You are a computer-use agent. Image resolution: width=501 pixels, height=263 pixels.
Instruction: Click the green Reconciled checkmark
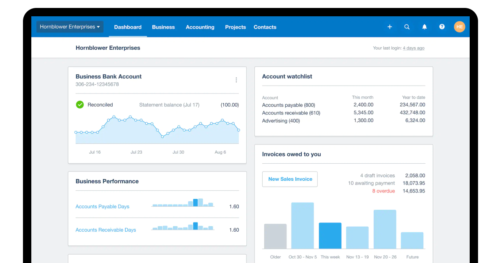click(x=80, y=104)
